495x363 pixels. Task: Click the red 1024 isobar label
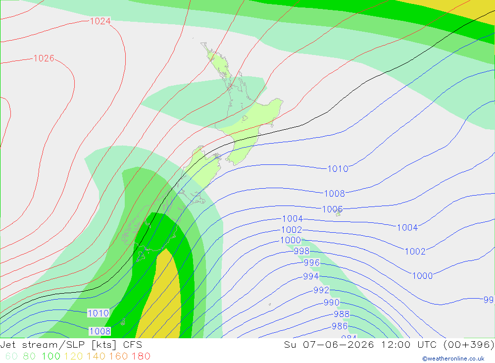point(100,21)
